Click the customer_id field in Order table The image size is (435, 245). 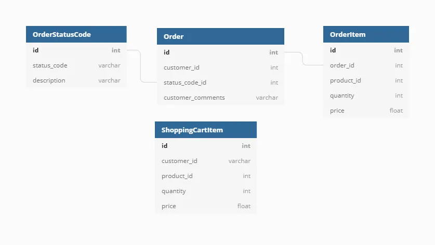[x=220, y=67]
